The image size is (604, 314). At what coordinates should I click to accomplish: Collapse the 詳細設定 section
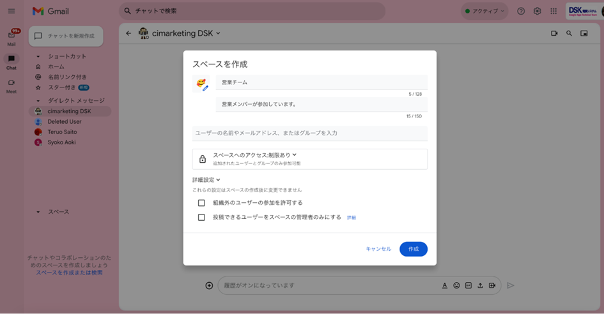[206, 180]
